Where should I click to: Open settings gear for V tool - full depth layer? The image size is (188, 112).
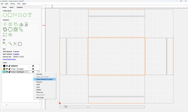pyautogui.click(x=33, y=69)
